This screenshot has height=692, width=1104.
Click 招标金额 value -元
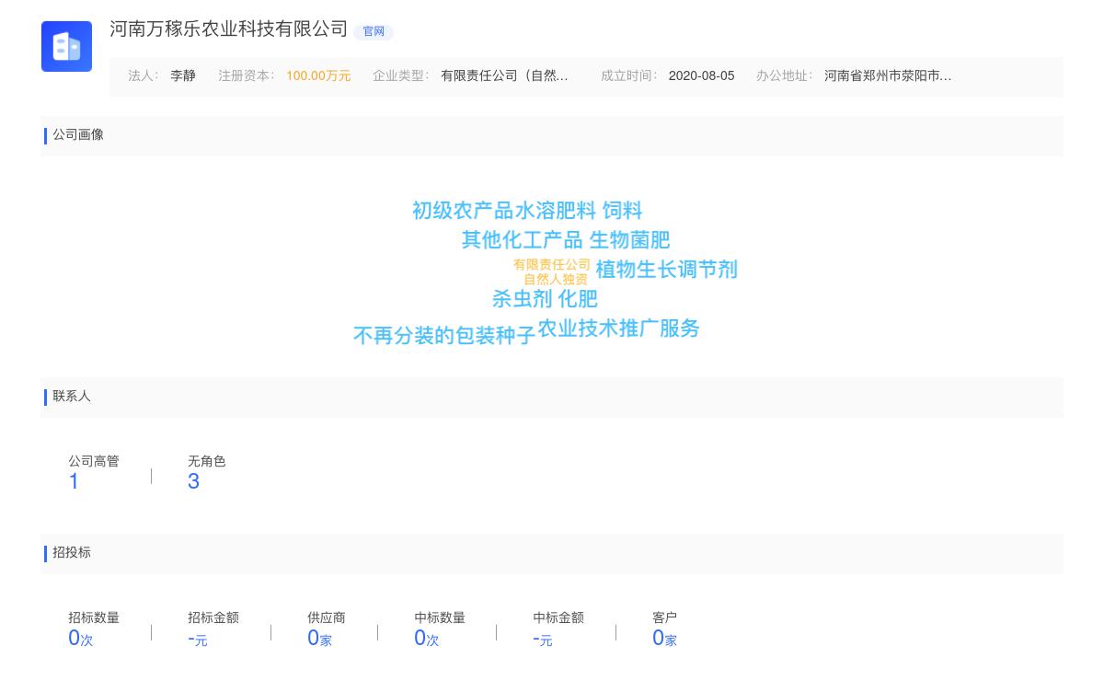pos(198,639)
